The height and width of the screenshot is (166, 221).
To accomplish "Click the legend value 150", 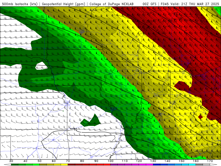I will pos(182,161).
